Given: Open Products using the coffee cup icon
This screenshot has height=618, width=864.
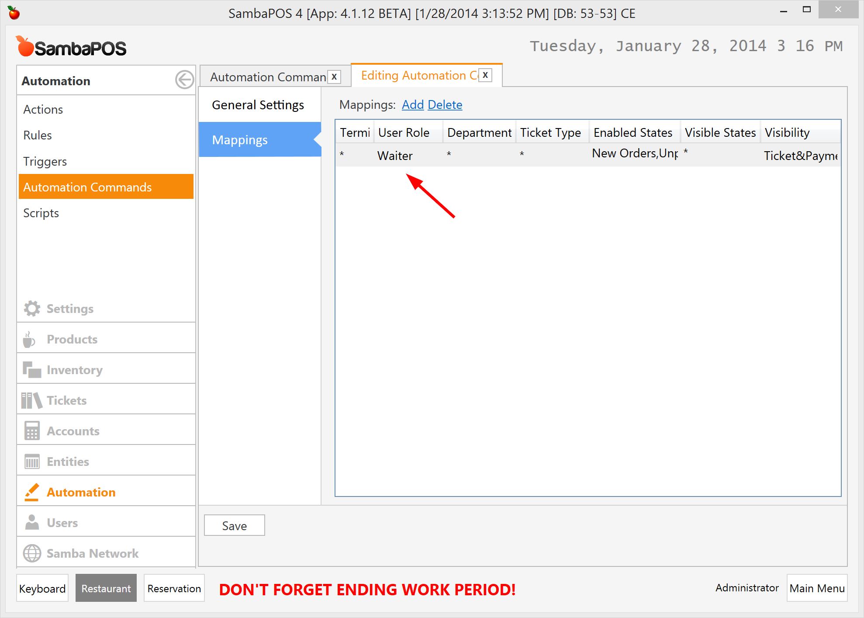Looking at the screenshot, I should (x=30, y=339).
